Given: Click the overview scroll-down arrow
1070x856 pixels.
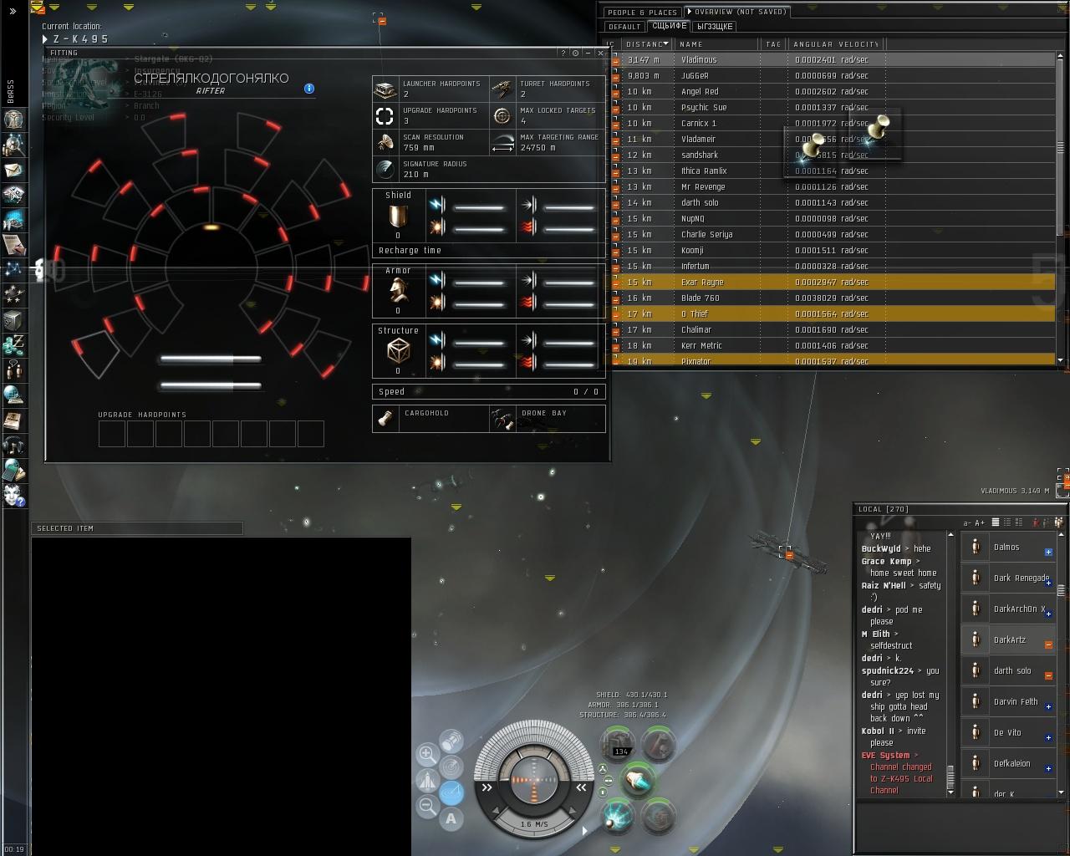Looking at the screenshot, I should (x=1060, y=360).
